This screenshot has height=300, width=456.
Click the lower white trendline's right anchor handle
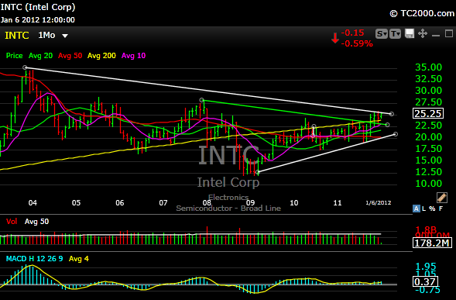pyautogui.click(x=396, y=134)
